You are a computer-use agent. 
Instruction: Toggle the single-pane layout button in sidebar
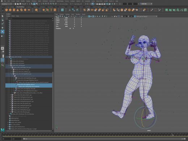tap(3, 48)
